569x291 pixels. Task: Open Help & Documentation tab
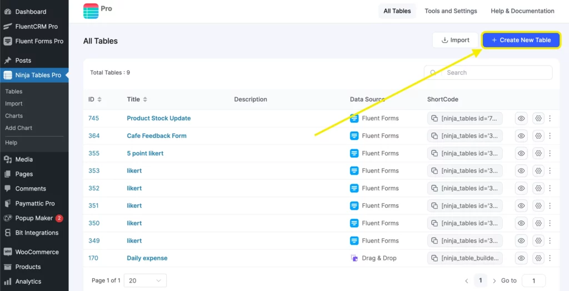(522, 11)
